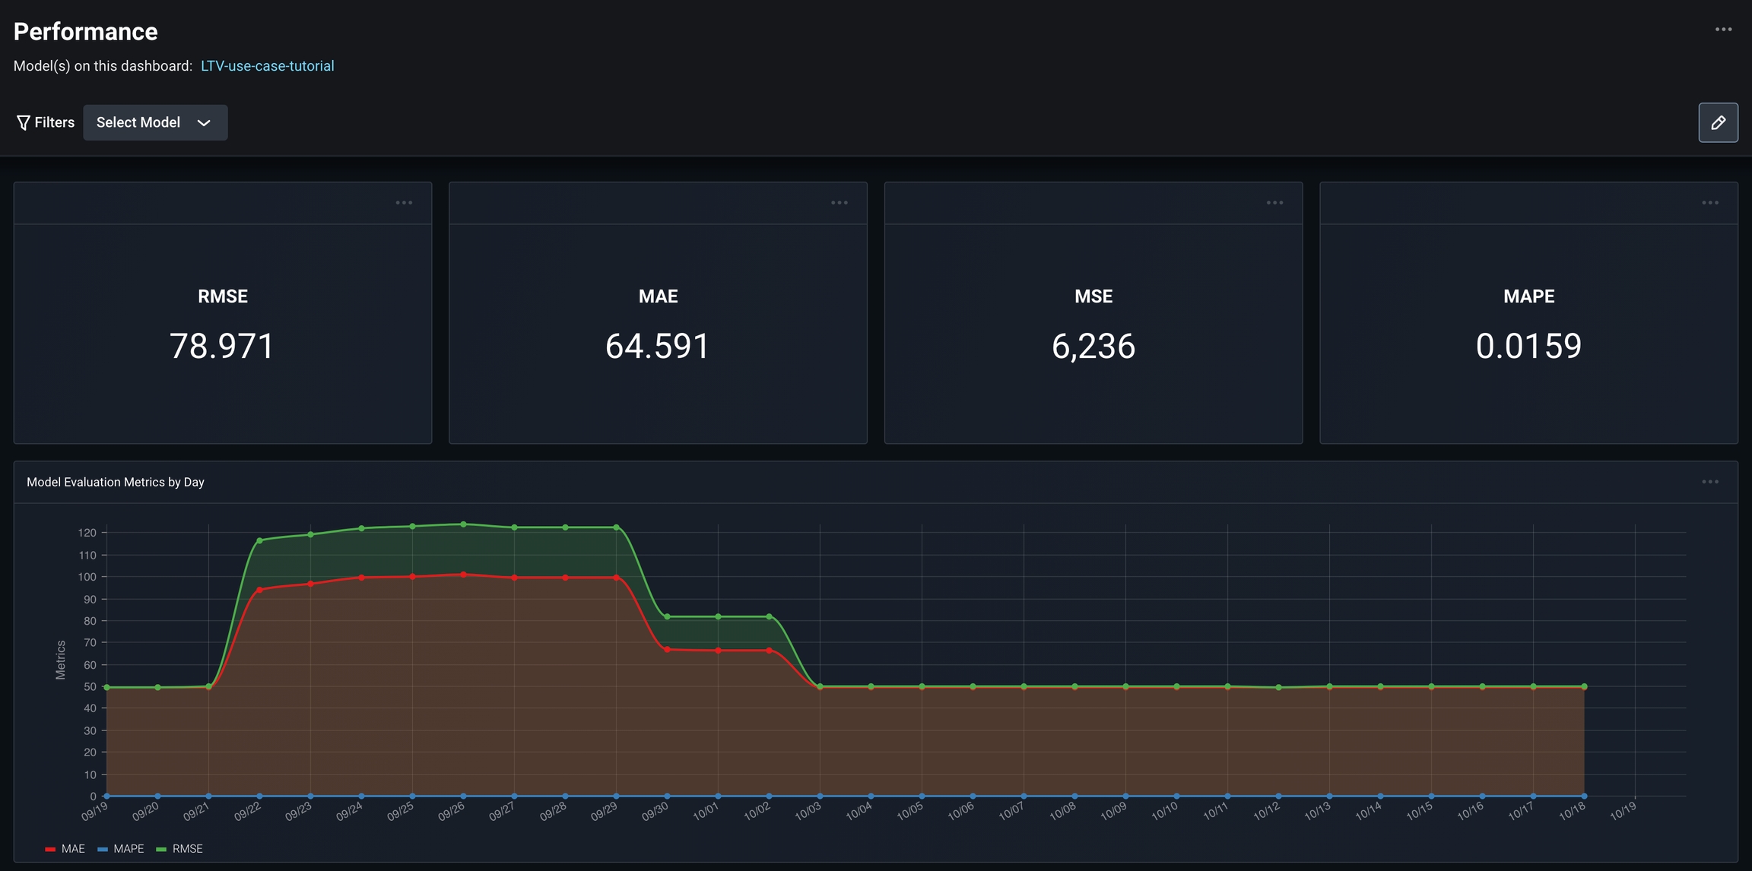Viewport: 1752px width, 871px height.
Task: Open the Model Evaluation Metrics chart's options menu
Action: point(1709,482)
